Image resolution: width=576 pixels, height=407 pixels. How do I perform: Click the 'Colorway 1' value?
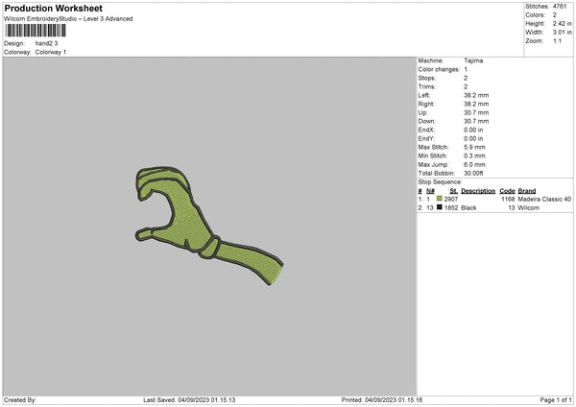click(x=51, y=52)
